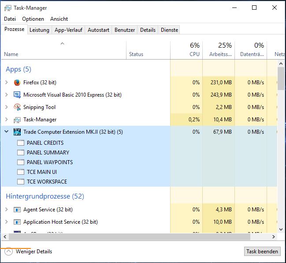The width and height of the screenshot is (286, 263).
Task: Sort by the Name column header
Action: coord(63,50)
